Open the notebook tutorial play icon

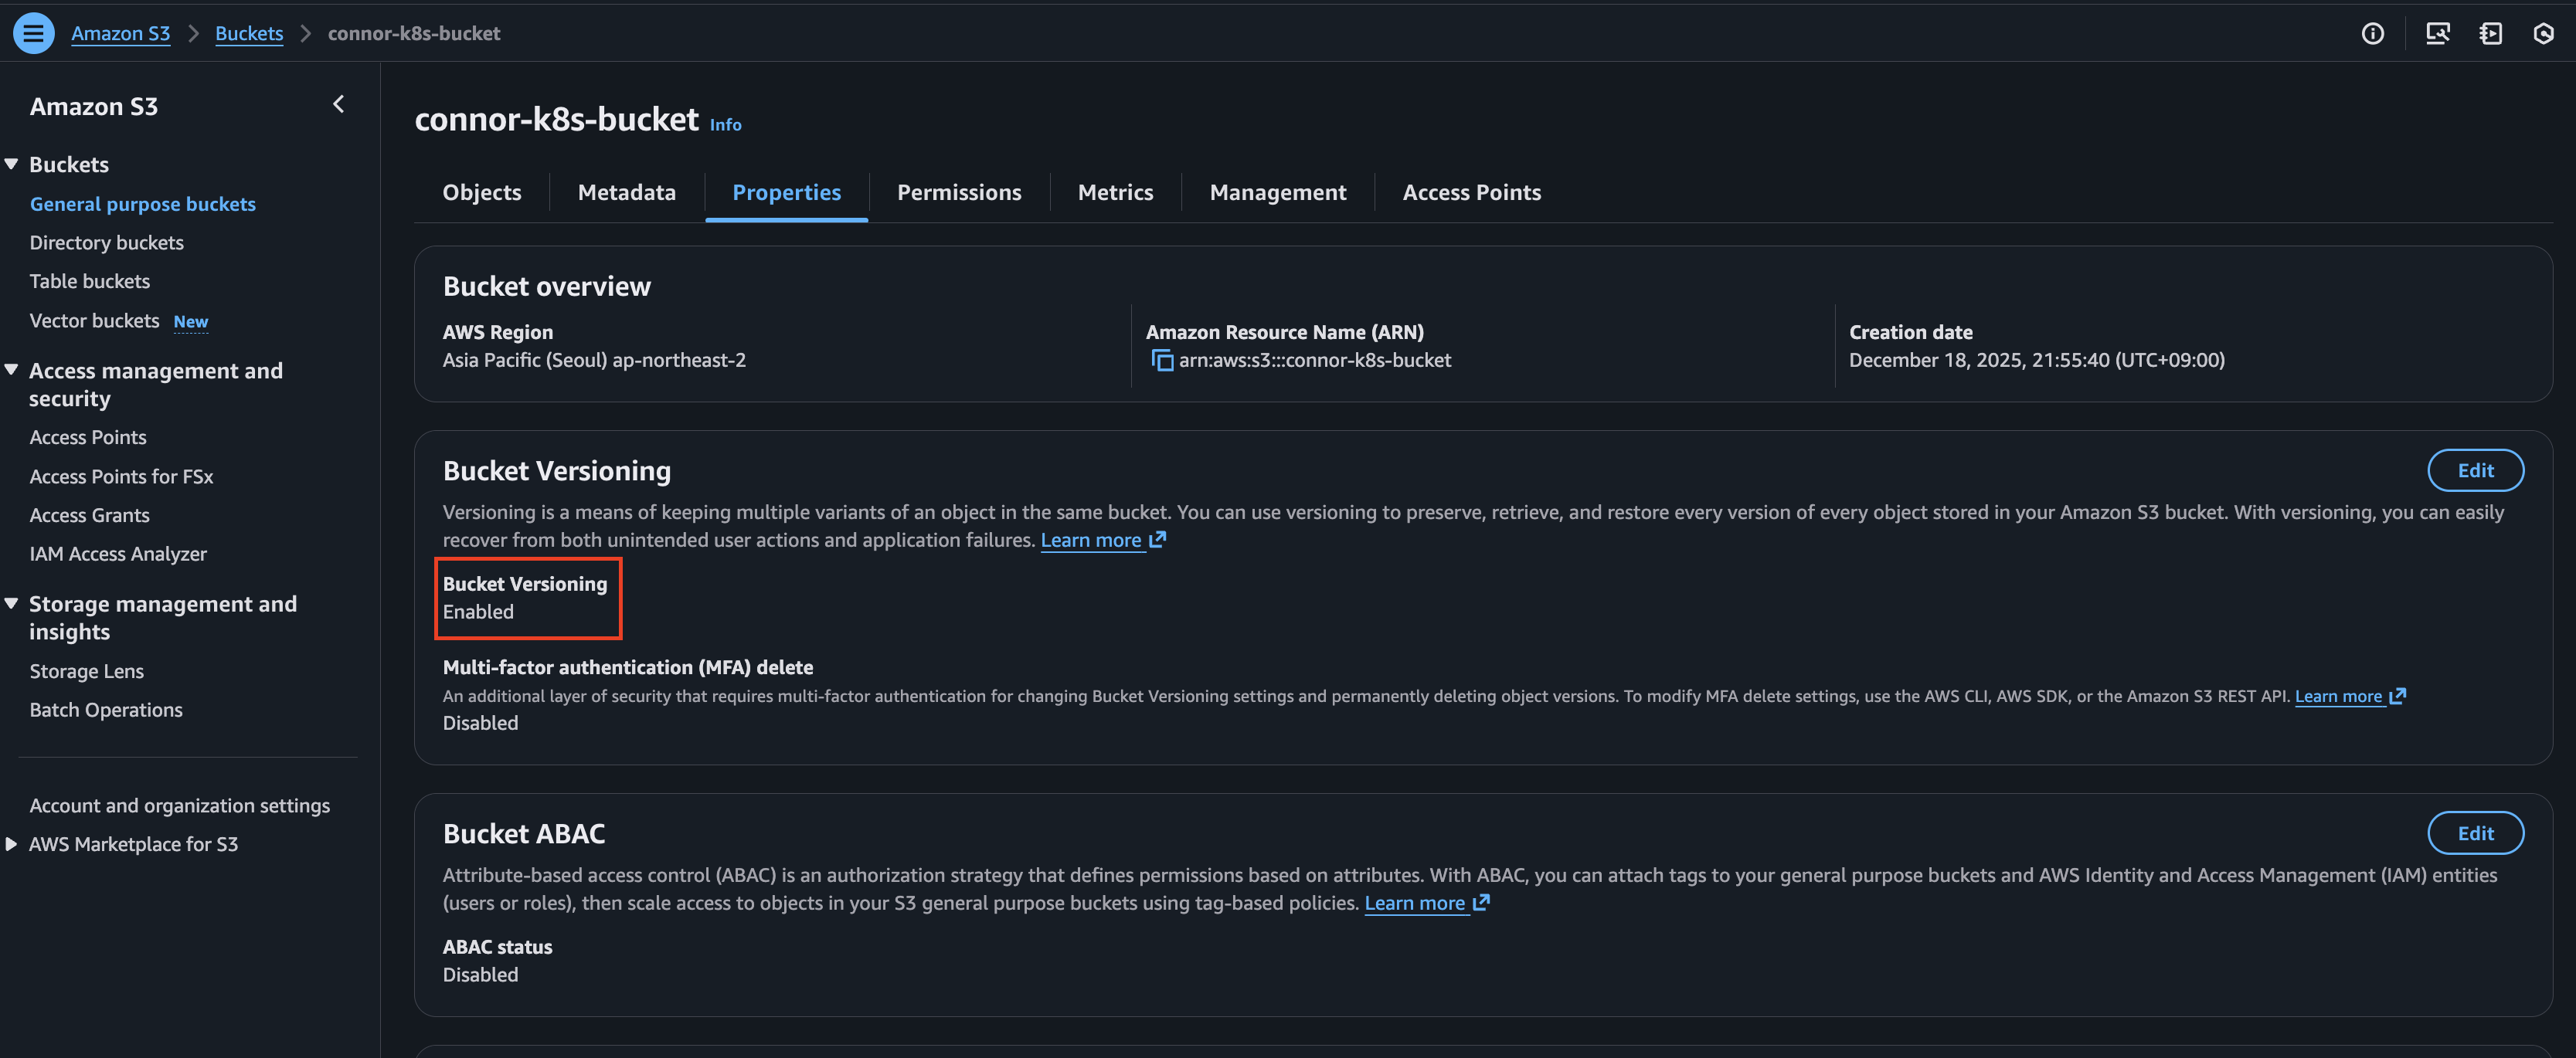[2490, 34]
